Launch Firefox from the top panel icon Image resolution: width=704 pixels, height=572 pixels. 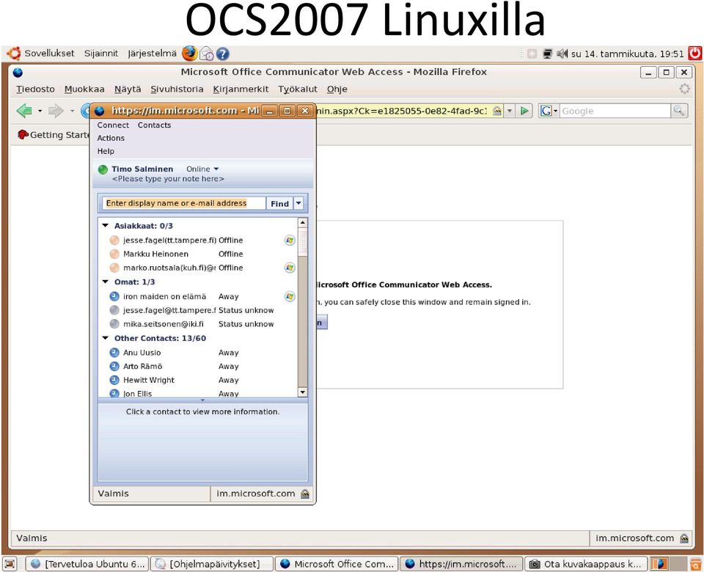[189, 54]
